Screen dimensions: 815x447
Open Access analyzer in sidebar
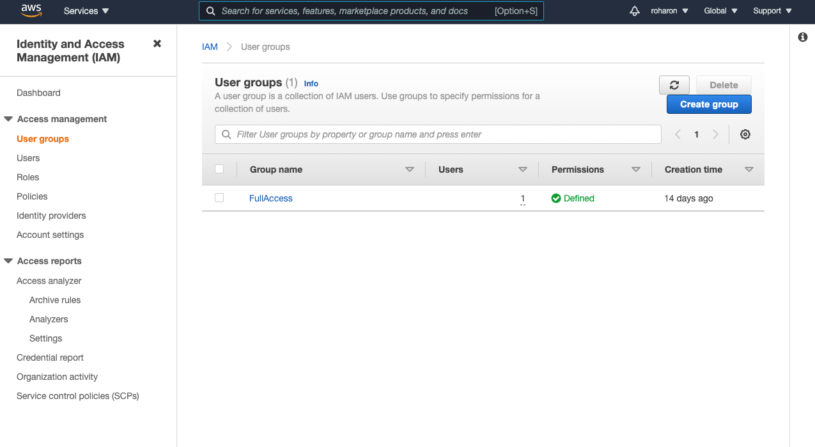[x=49, y=281]
